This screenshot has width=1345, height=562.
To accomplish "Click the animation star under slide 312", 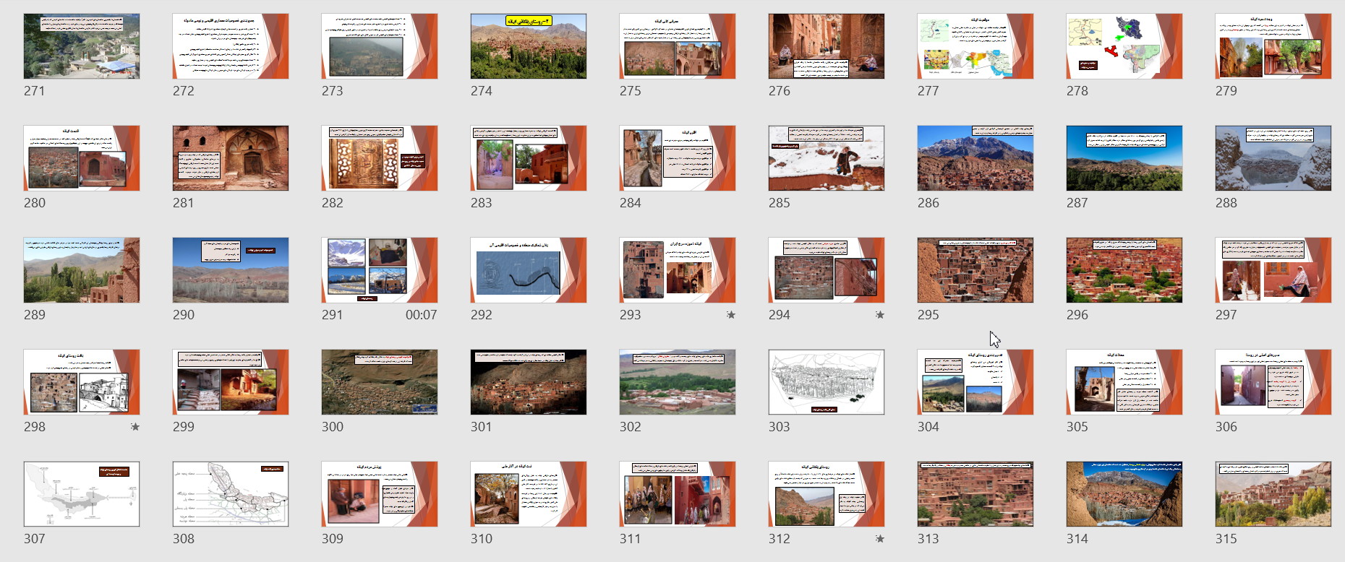I will (x=879, y=539).
